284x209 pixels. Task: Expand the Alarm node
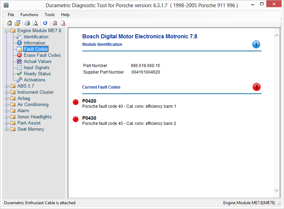pos(7,111)
